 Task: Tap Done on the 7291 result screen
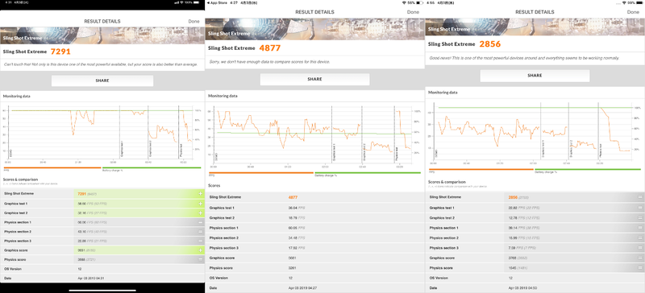[x=193, y=22]
